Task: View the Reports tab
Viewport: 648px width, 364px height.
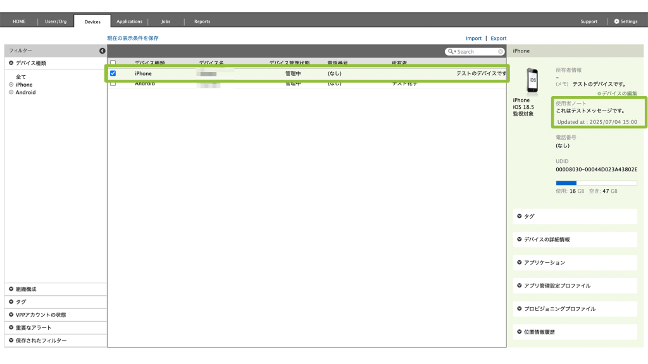Action: [202, 21]
